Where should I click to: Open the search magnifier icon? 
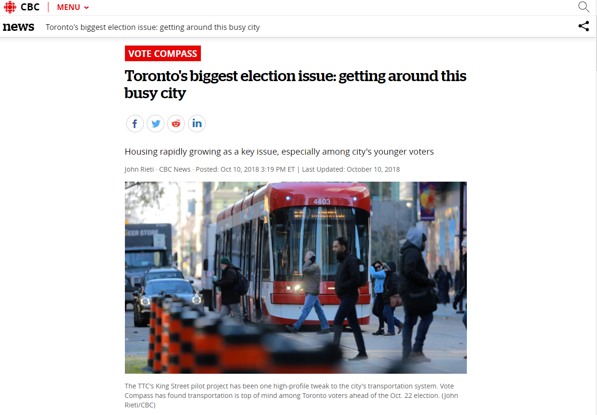coord(584,7)
